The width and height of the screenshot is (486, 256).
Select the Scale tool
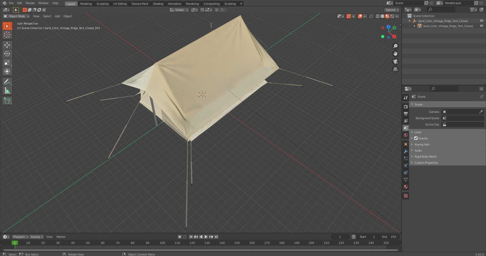click(x=7, y=63)
